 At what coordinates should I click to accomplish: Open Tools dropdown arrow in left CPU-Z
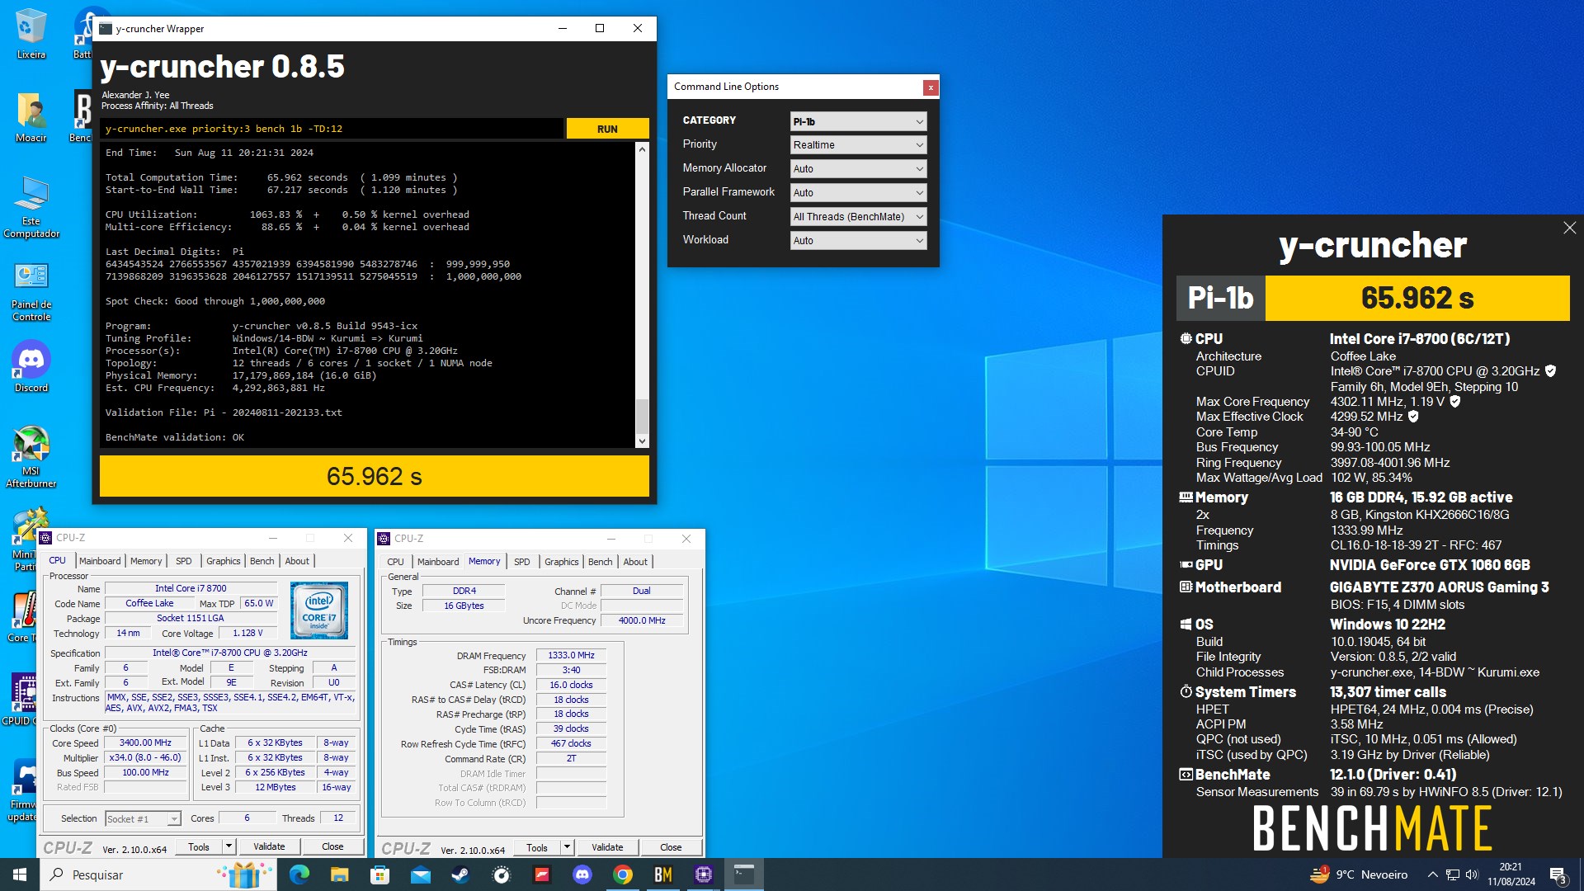click(229, 846)
